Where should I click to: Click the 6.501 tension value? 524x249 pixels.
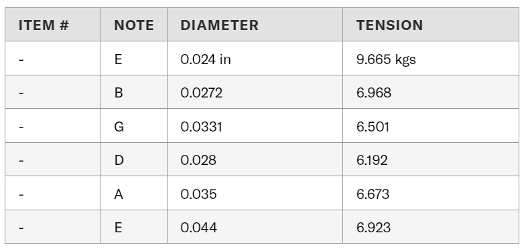(x=373, y=127)
